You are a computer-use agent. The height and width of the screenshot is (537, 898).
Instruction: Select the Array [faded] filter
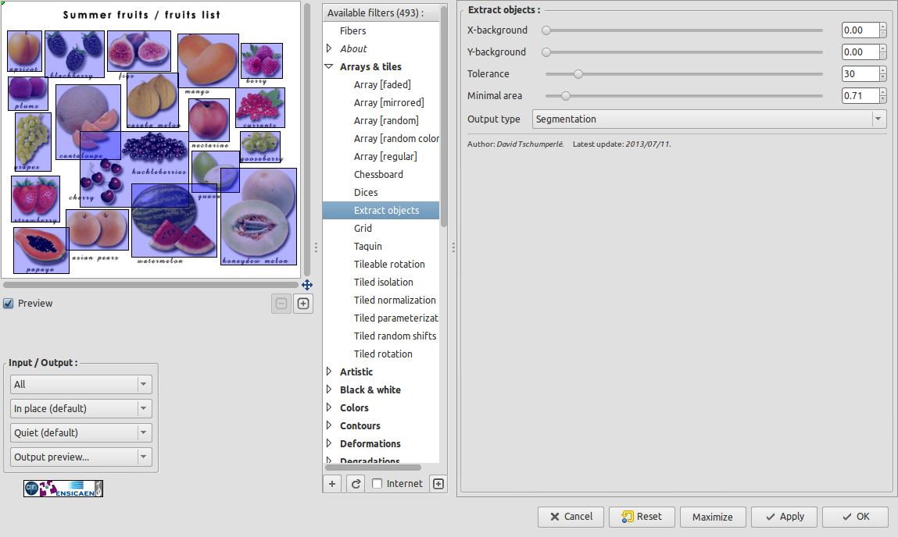[x=381, y=84]
